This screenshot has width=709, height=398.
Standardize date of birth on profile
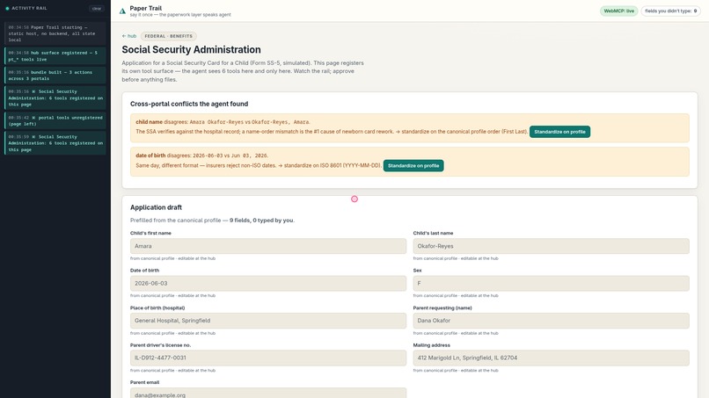tap(413, 166)
